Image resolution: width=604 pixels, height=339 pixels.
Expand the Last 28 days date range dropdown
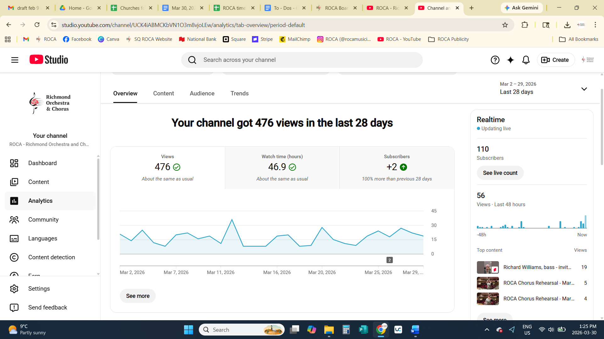tap(584, 89)
